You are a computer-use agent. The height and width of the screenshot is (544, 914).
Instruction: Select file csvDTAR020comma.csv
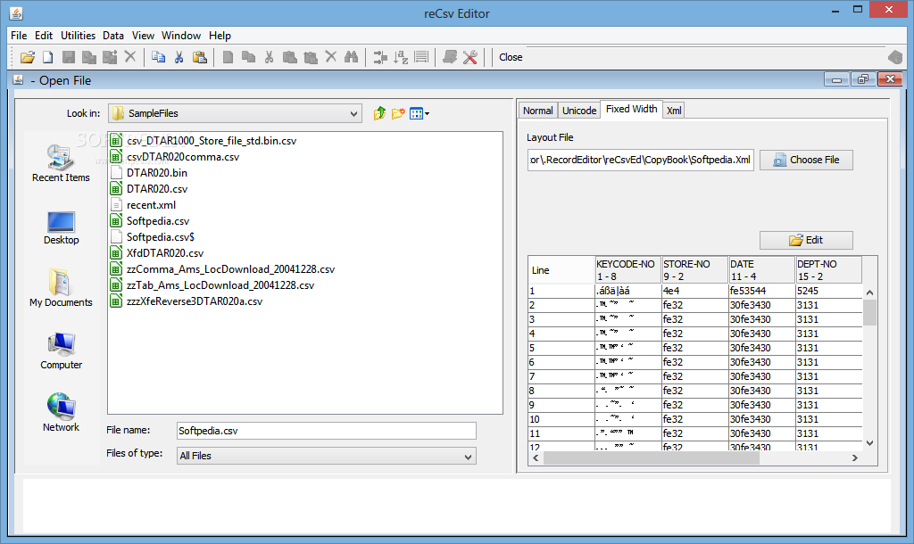(x=183, y=157)
